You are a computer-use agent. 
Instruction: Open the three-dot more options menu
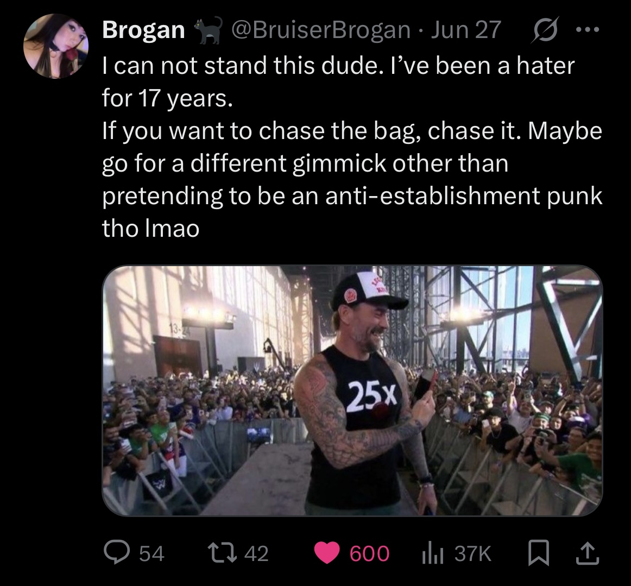[x=588, y=30]
